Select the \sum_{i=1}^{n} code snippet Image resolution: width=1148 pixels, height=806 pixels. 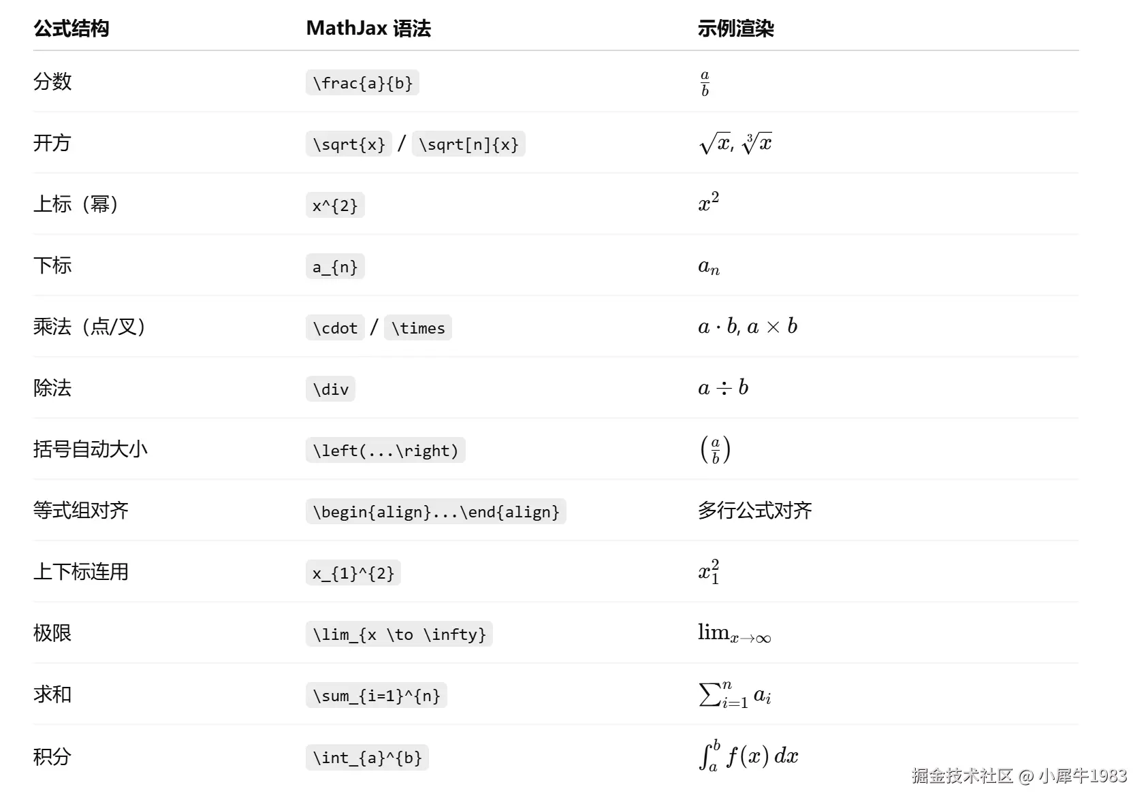[x=376, y=696]
